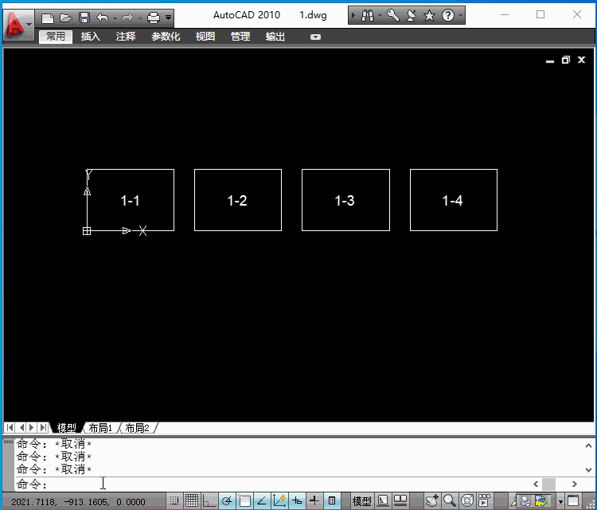Open binoculars search options dropdown arrow
Screen dimensions: 597x510
(380, 16)
